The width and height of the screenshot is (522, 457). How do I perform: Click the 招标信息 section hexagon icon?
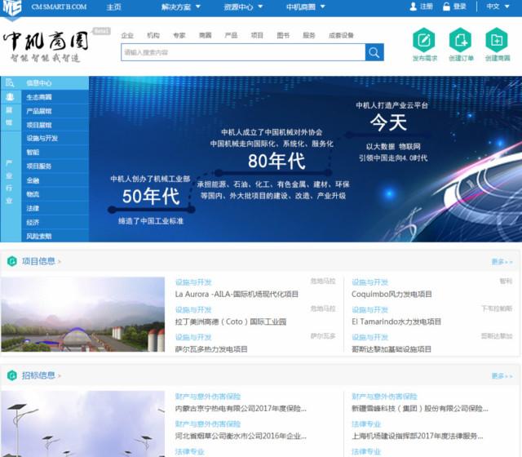[x=12, y=375]
